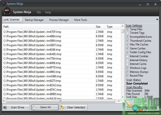
Task: Select the ~tm778A.tmp file row
Action: [x=61, y=58]
